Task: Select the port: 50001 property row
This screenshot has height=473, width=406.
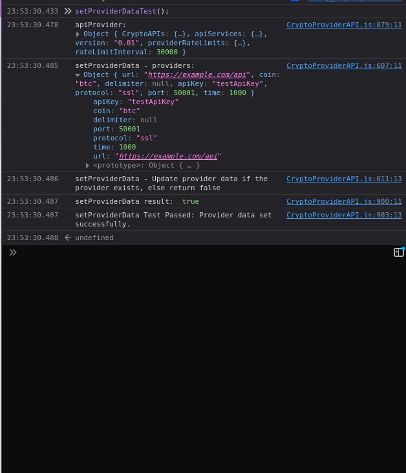Action: point(116,129)
